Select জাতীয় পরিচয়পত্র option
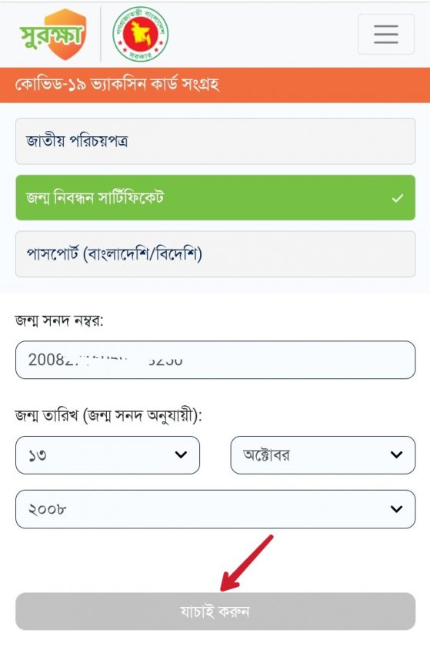 (215, 141)
